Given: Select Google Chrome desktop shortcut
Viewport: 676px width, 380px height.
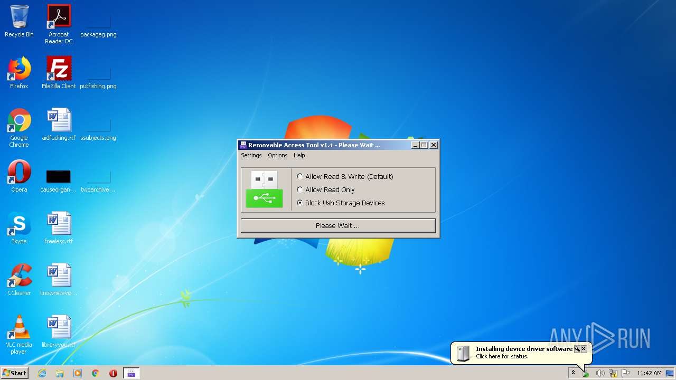Looking at the screenshot, I should coord(19,128).
